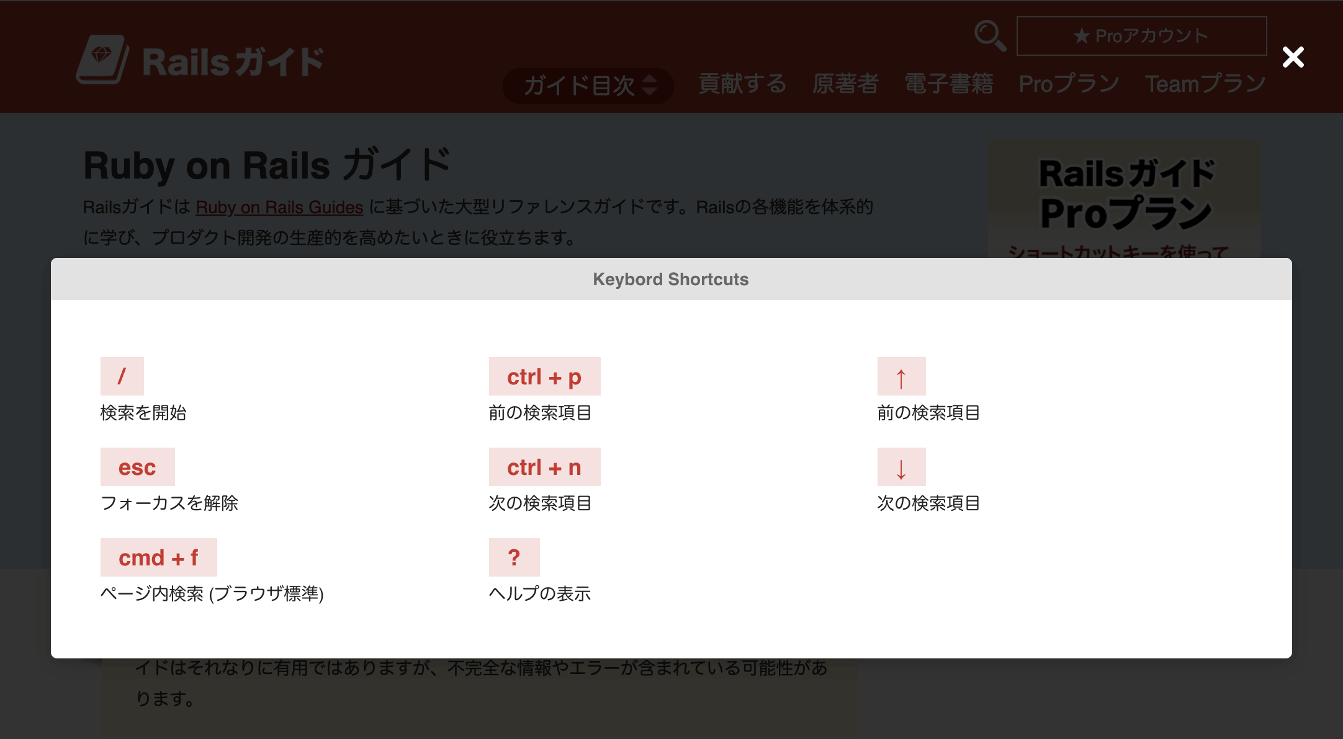Click the 検索を開始 label
This screenshot has height=739, width=1343.
143,413
